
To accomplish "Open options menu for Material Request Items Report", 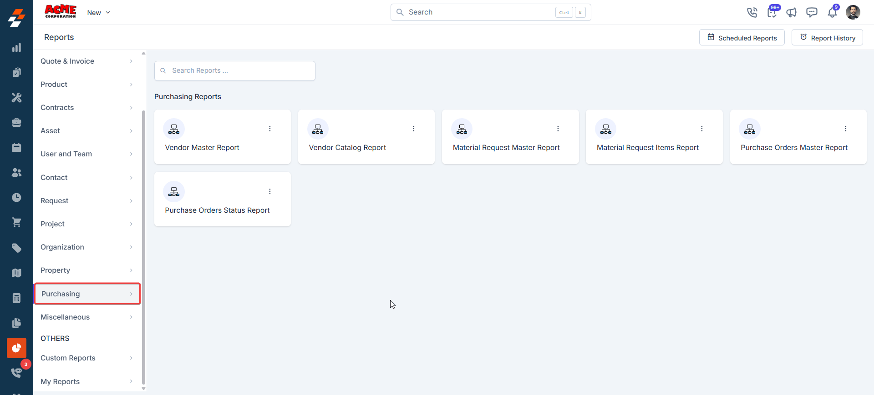I will pos(702,129).
